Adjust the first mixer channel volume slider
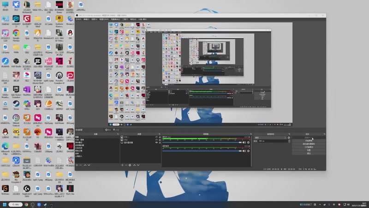 point(202,142)
